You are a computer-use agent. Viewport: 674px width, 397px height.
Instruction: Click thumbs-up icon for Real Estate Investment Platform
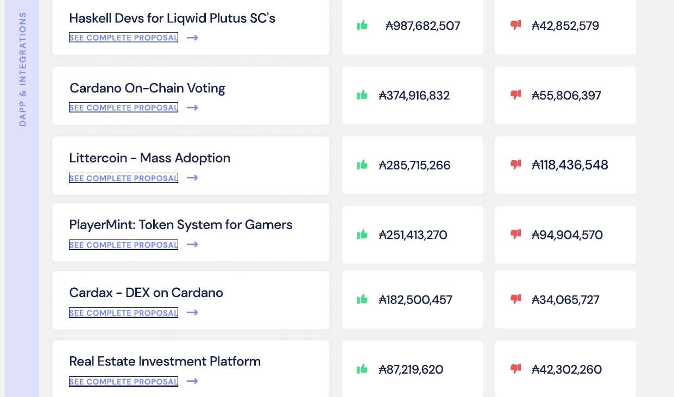click(362, 369)
